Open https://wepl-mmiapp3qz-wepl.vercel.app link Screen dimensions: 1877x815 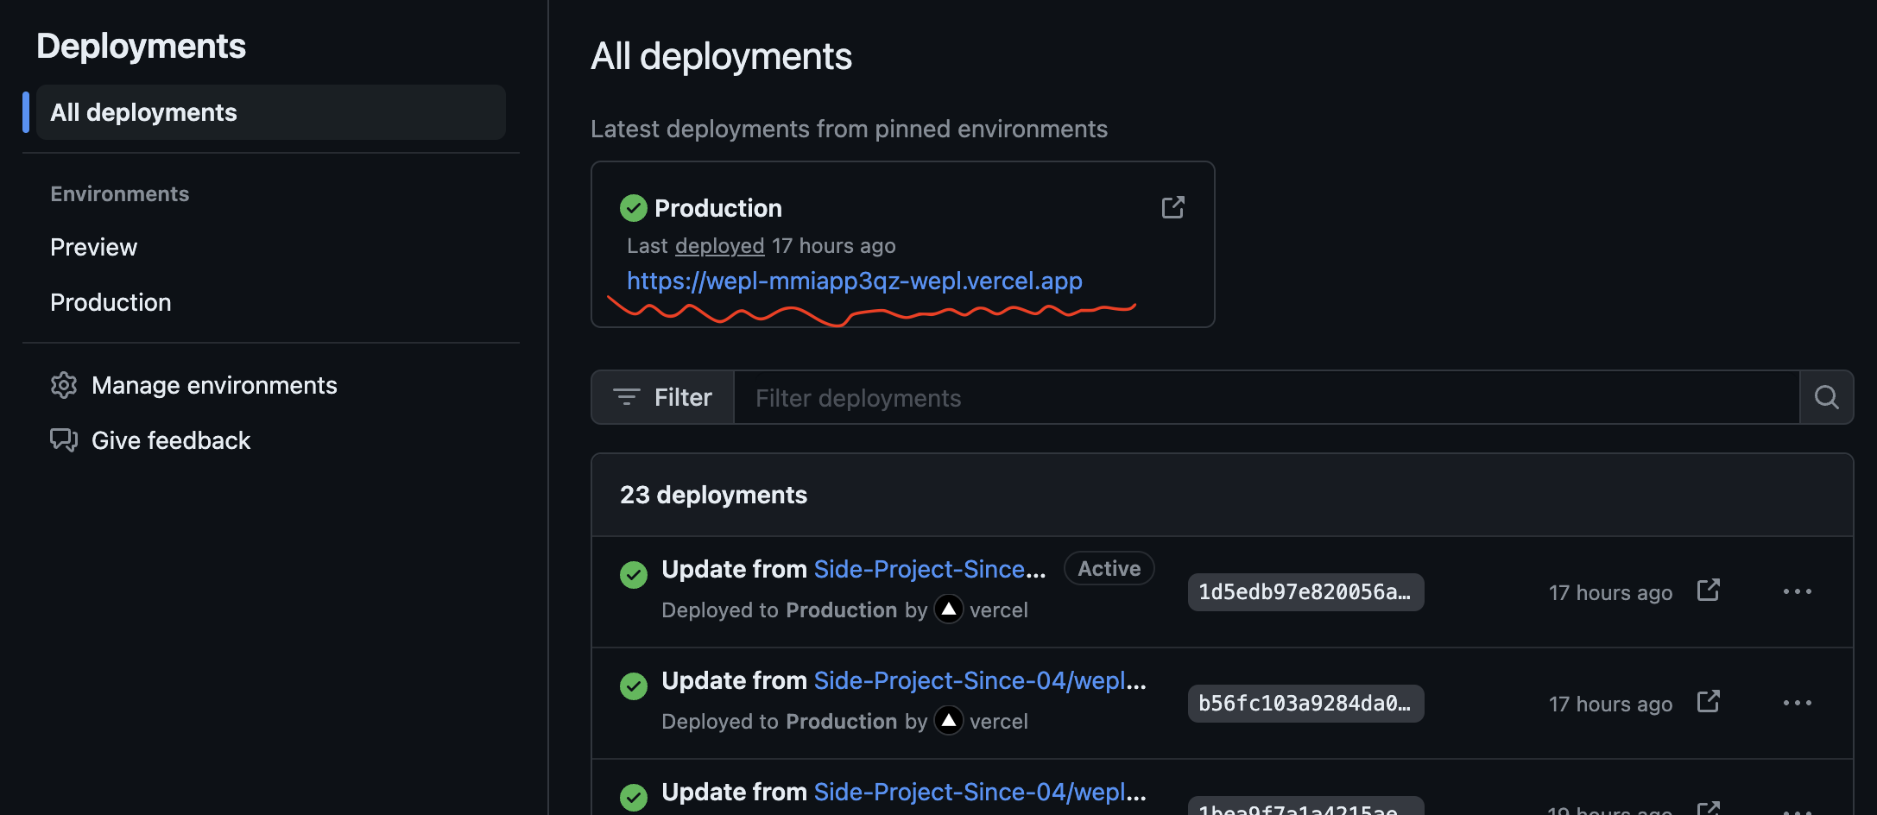coord(855,281)
